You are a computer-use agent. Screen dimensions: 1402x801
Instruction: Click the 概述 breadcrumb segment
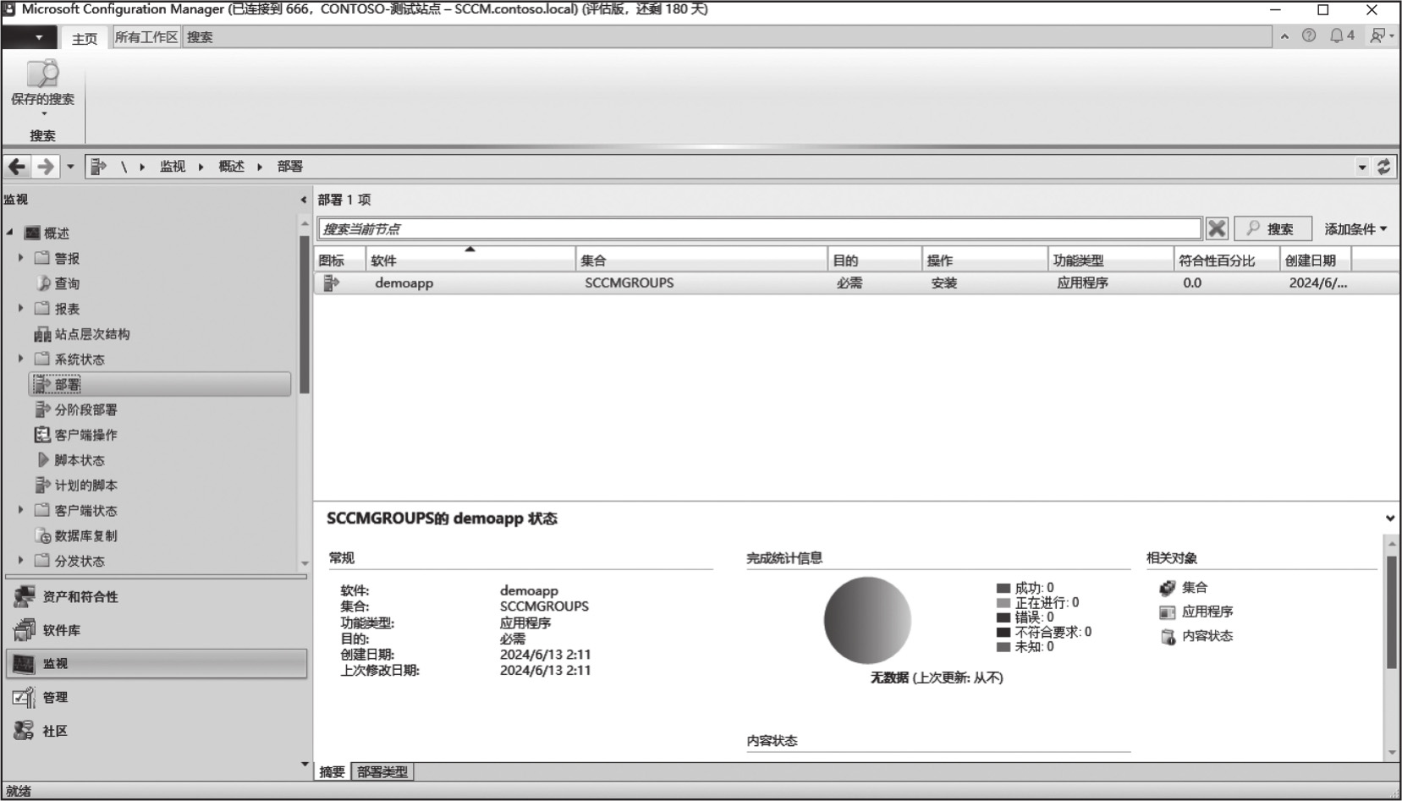point(231,167)
